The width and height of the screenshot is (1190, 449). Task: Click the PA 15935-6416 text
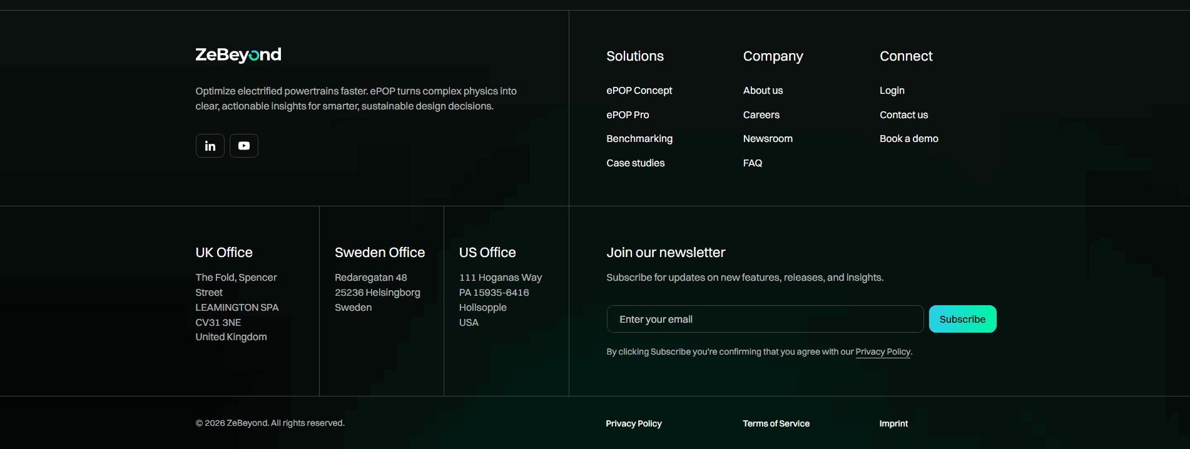[494, 293]
